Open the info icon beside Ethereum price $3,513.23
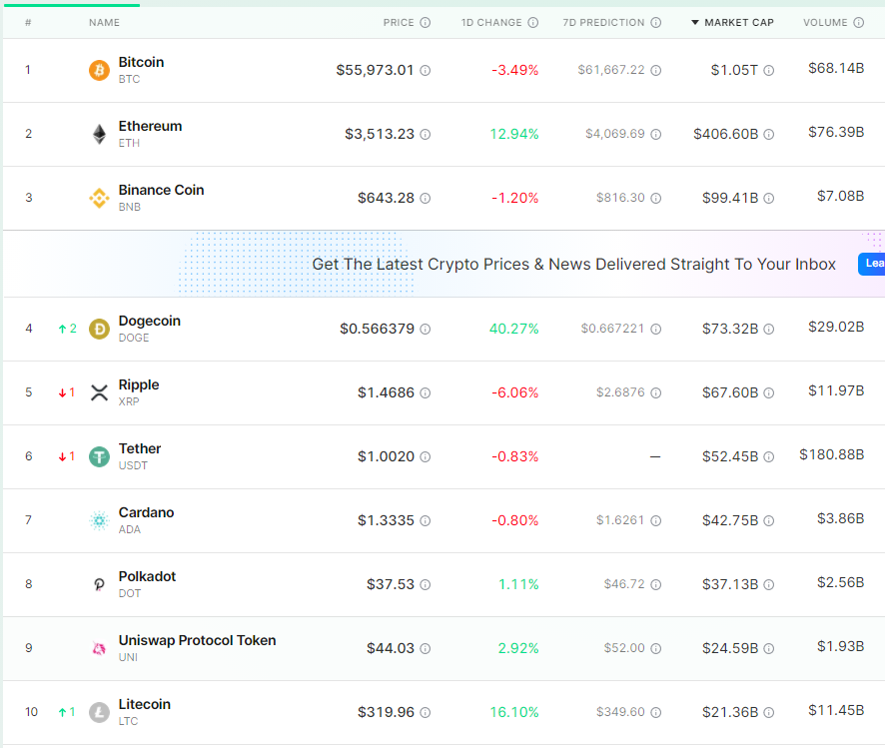The height and width of the screenshot is (748, 885). pyautogui.click(x=425, y=134)
